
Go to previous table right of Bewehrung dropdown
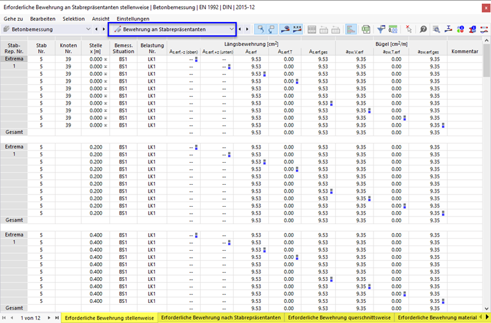[x=240, y=29]
